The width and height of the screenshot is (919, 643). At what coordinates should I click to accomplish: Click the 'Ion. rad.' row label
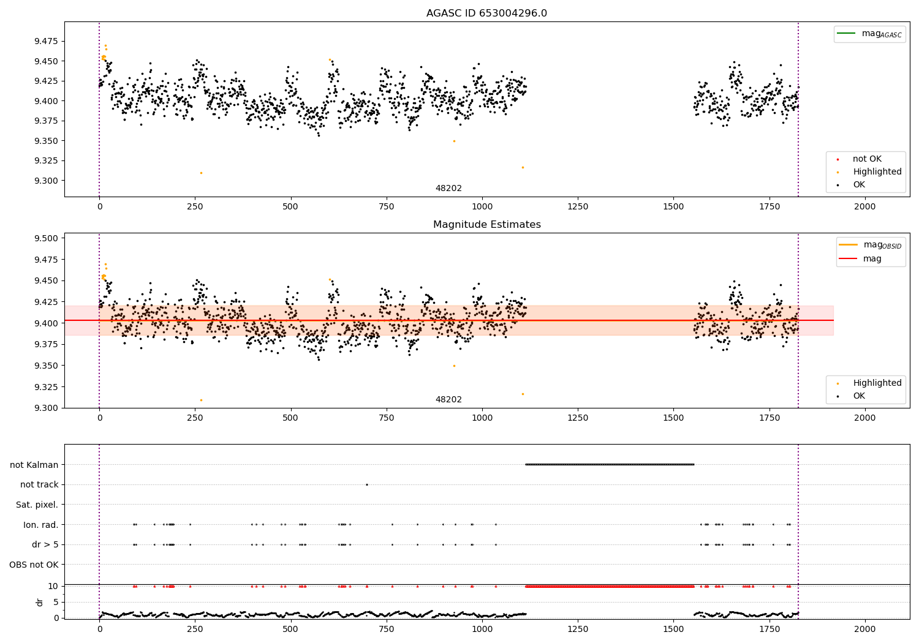tap(41, 525)
